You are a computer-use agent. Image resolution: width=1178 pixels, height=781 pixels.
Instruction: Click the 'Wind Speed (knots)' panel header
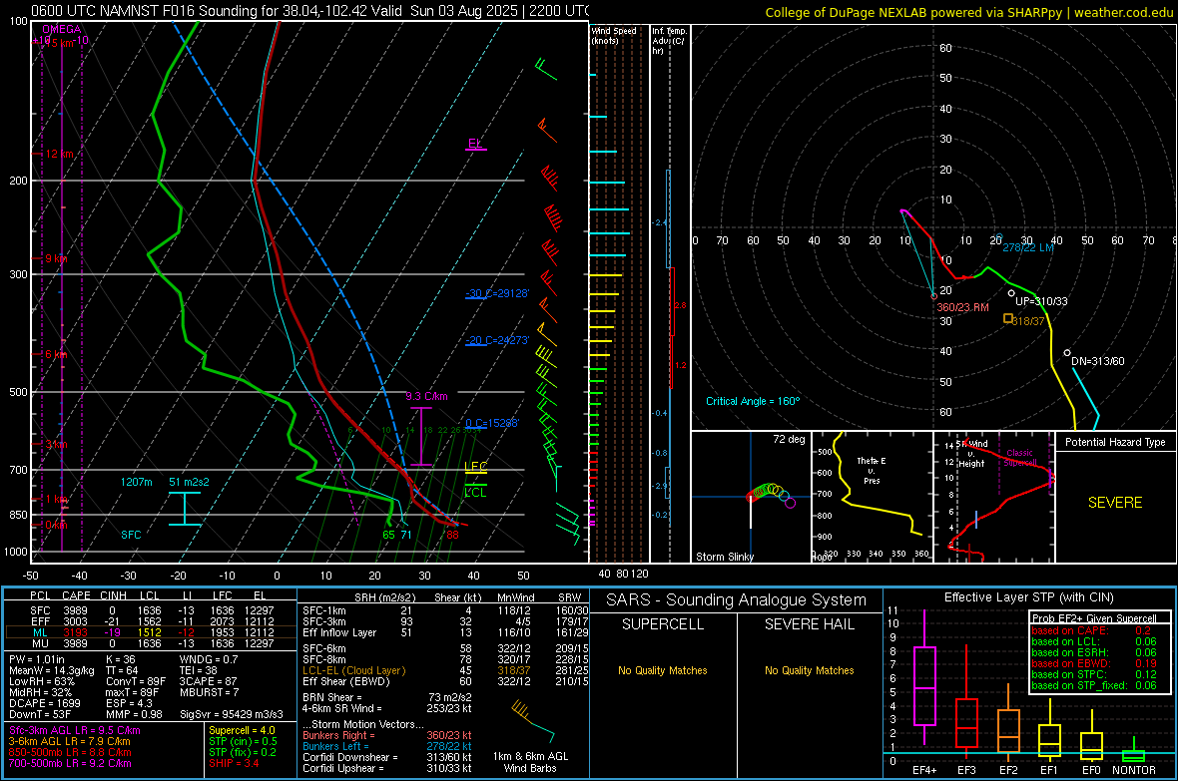click(614, 35)
